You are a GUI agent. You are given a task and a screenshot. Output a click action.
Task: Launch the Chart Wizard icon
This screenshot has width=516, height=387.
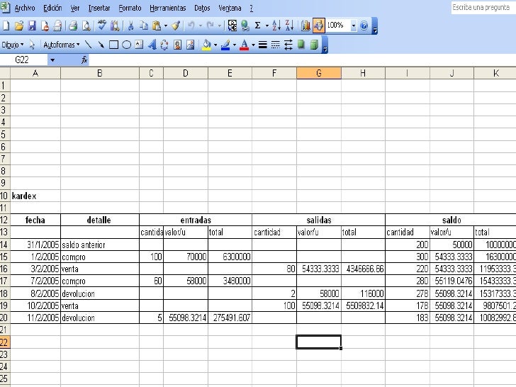[305, 26]
